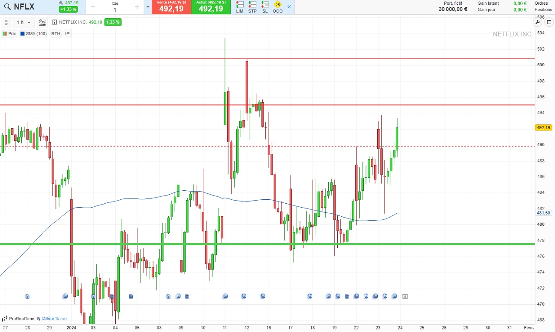
Task: Select the thick red line near 495
Action: click(267, 105)
